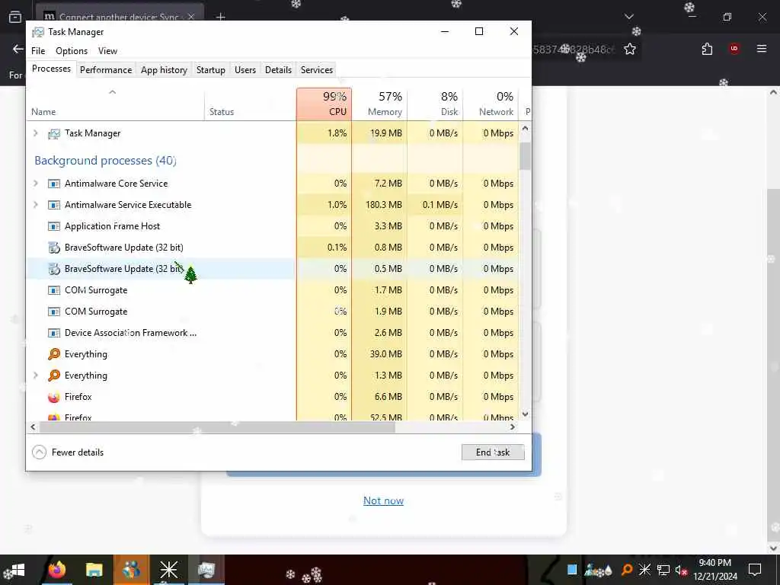Click the Device Association Framework process icon
Screen dimensions: 780x585
[54, 333]
